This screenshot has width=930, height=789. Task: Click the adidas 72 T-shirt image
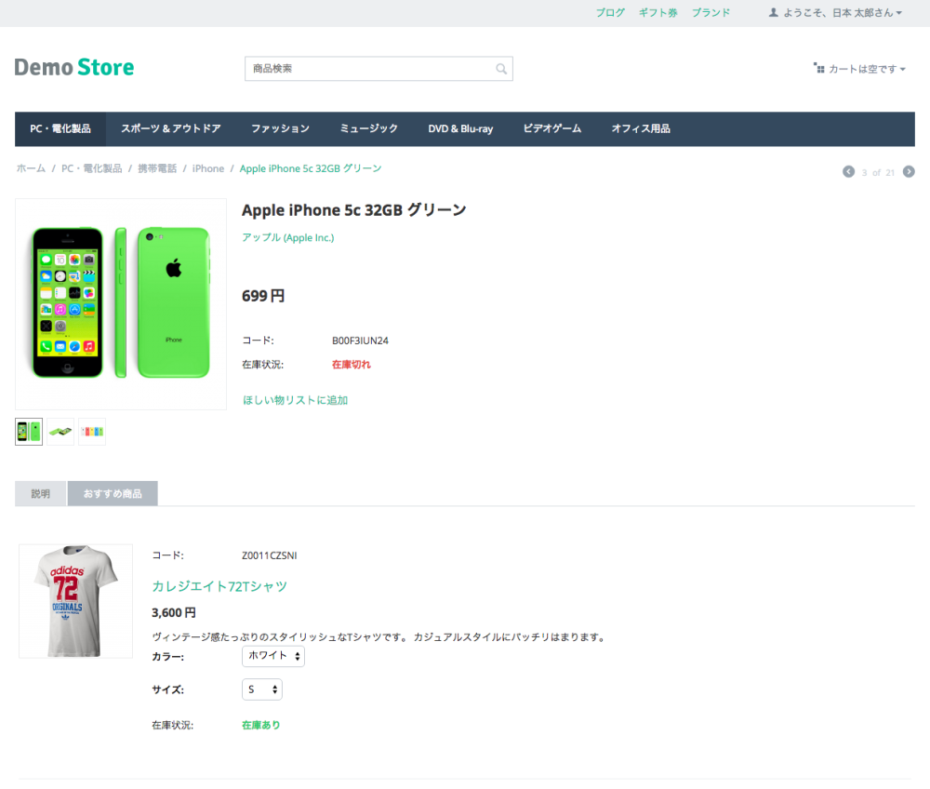click(x=76, y=600)
